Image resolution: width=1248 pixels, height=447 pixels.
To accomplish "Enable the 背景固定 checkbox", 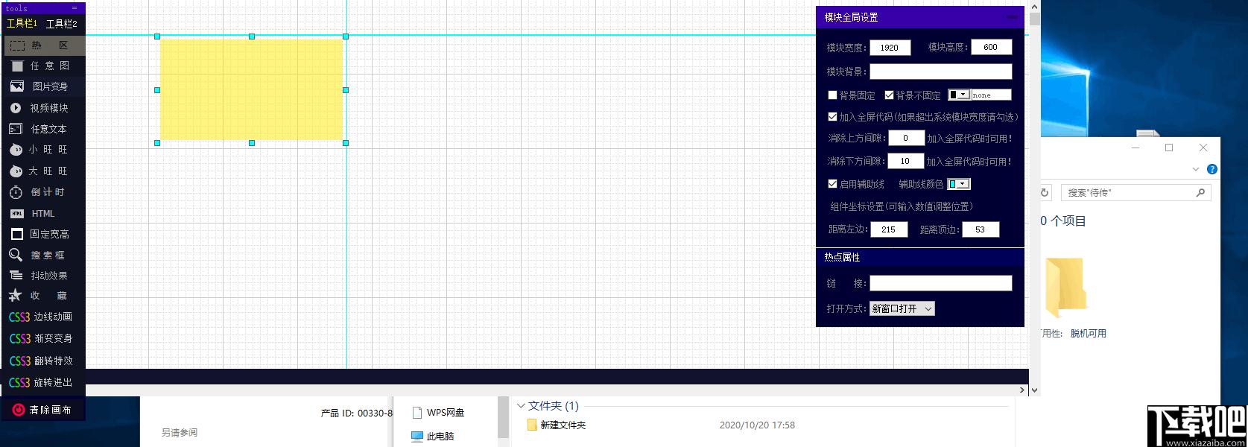I will click(x=833, y=95).
